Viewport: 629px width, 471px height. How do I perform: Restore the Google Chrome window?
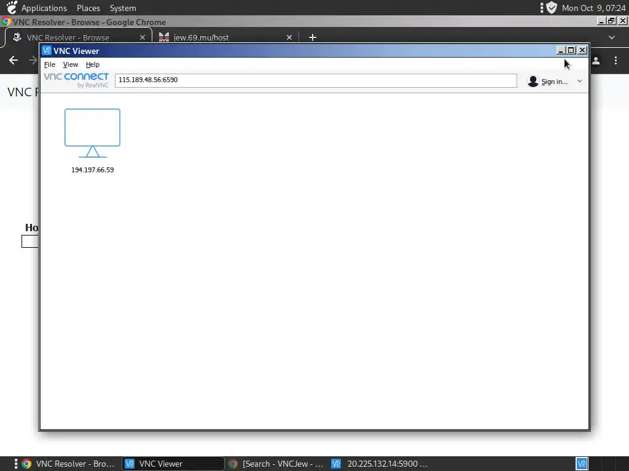[x=611, y=21]
